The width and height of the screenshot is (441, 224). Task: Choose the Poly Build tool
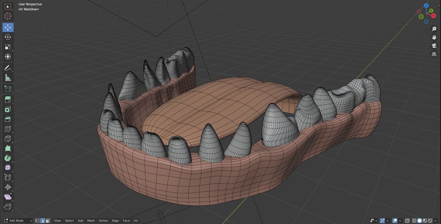pyautogui.click(x=8, y=148)
